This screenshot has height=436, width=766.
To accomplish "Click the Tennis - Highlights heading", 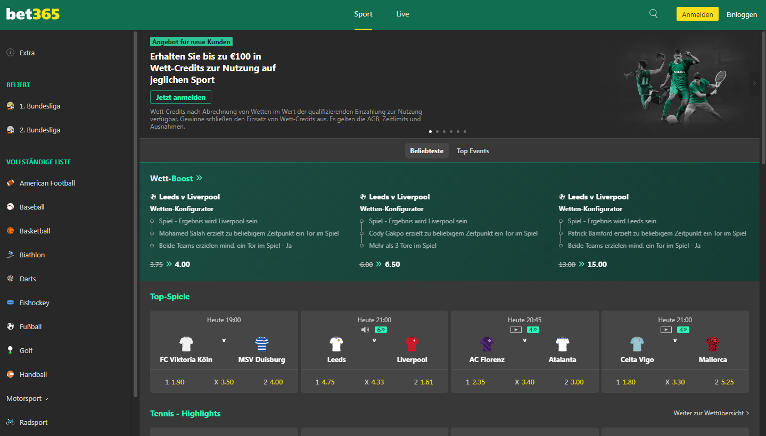I will (185, 413).
